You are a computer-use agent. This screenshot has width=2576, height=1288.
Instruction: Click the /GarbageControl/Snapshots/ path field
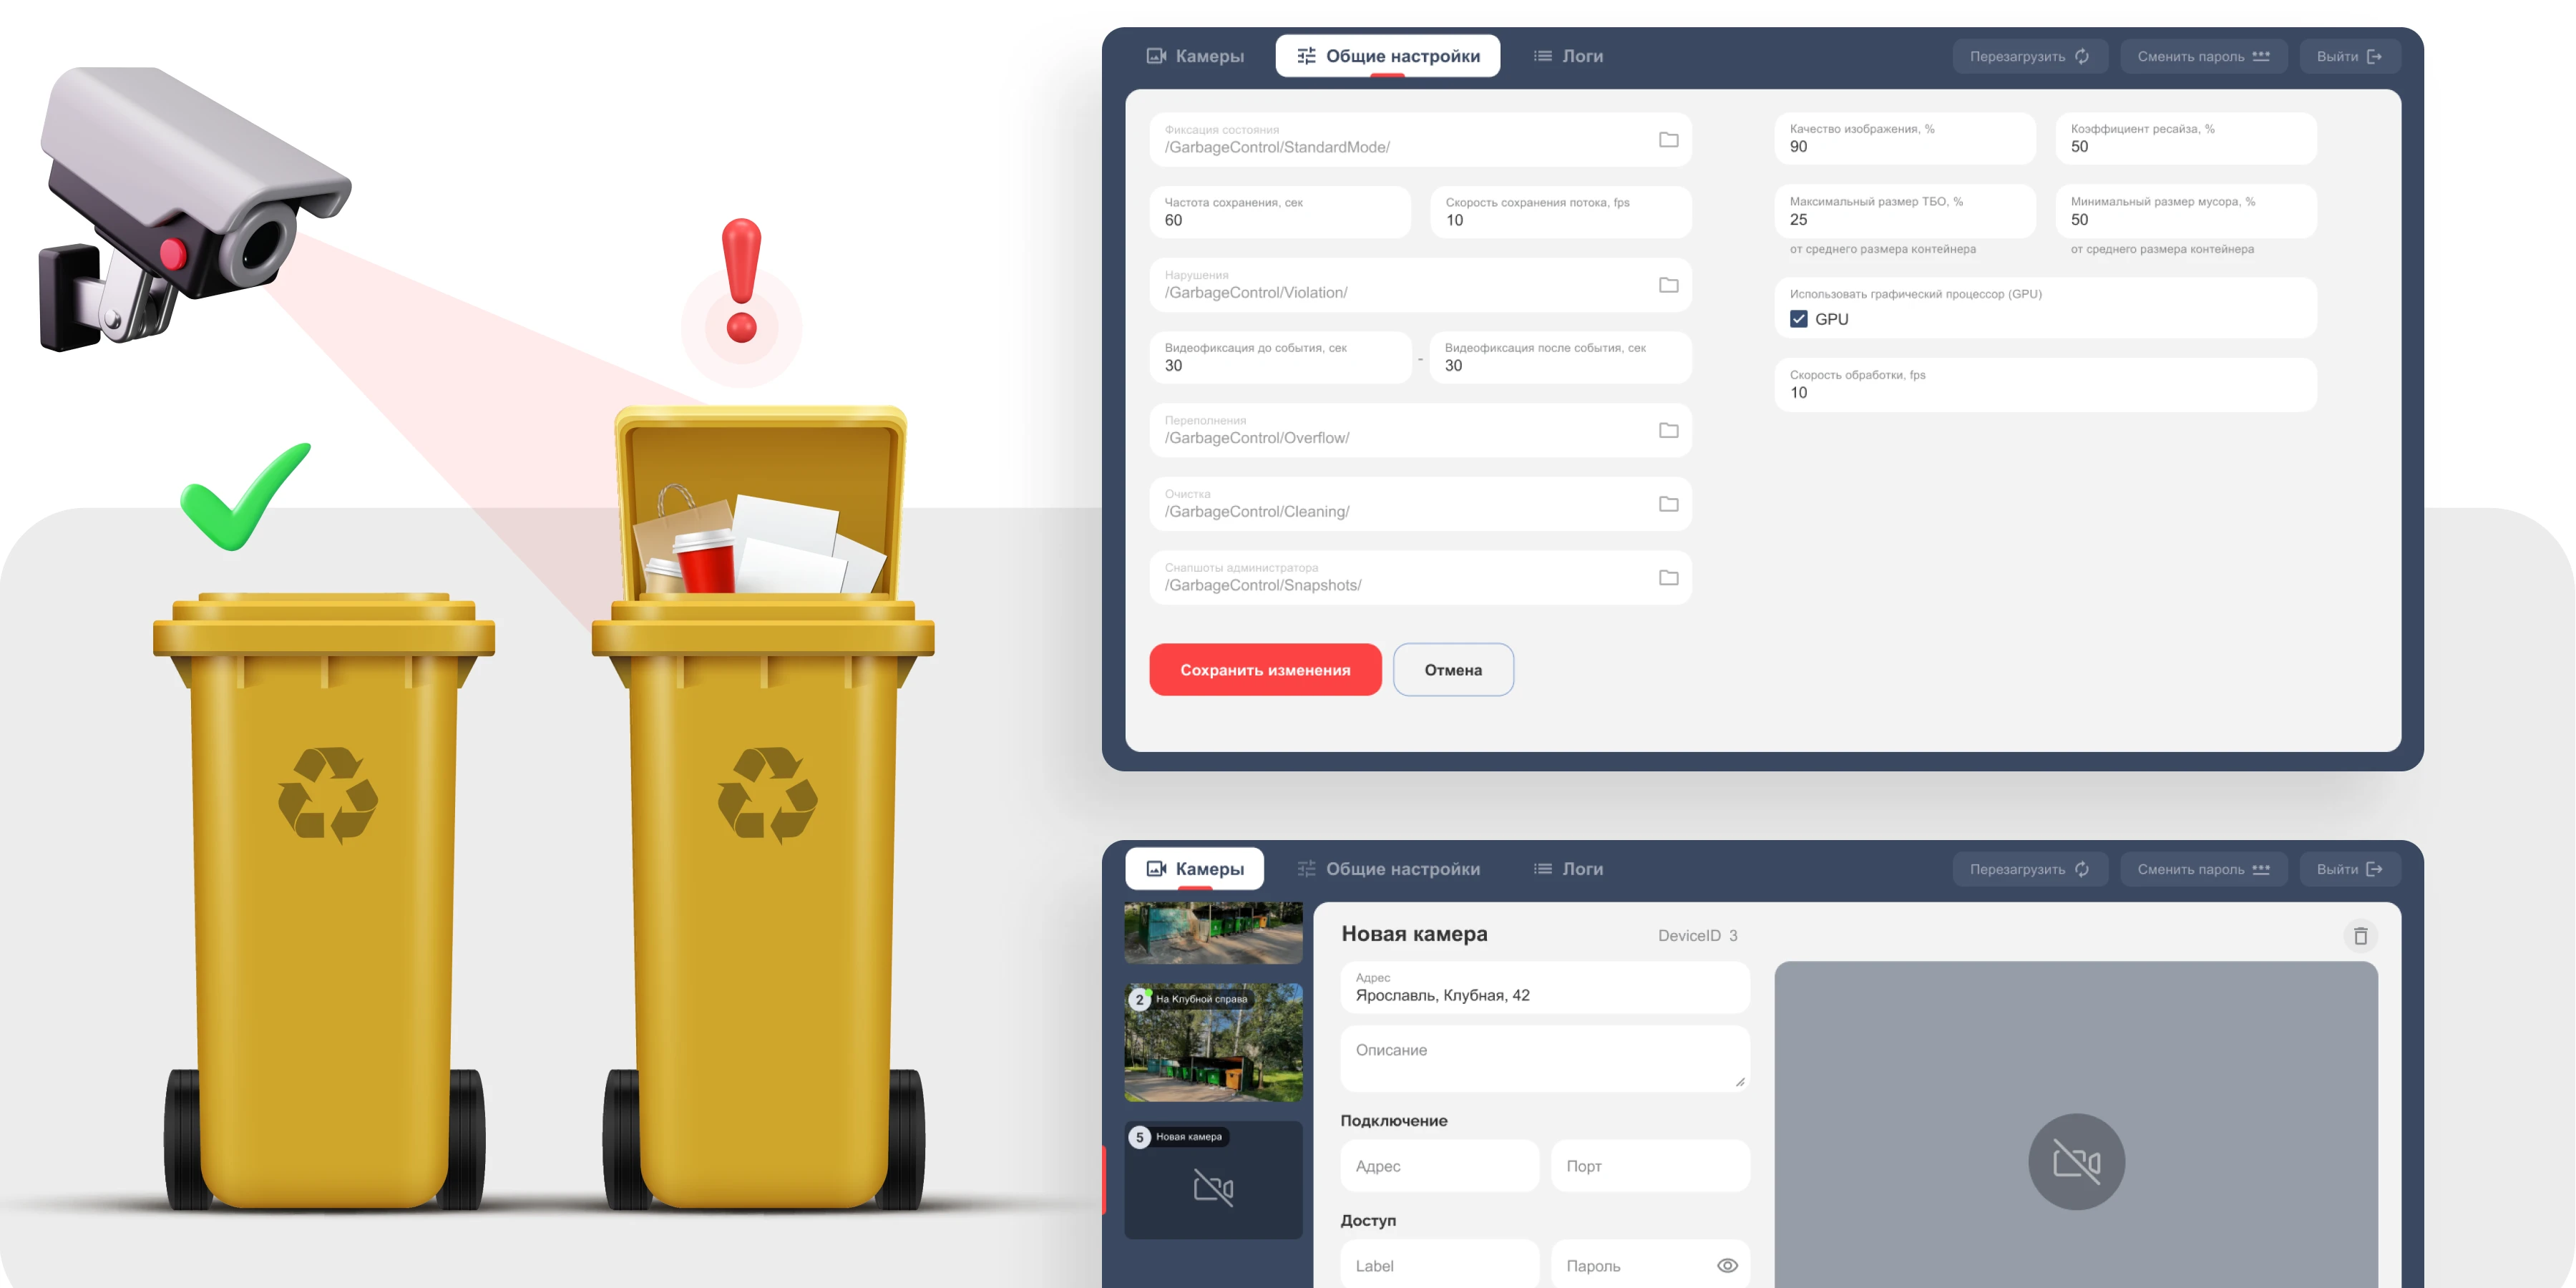(1421, 578)
